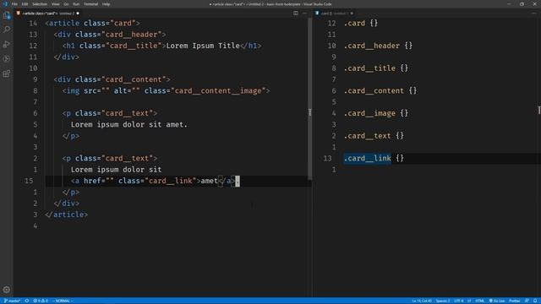Click the article class="card" opening tag line
The height and width of the screenshot is (304, 541).
click(x=92, y=23)
